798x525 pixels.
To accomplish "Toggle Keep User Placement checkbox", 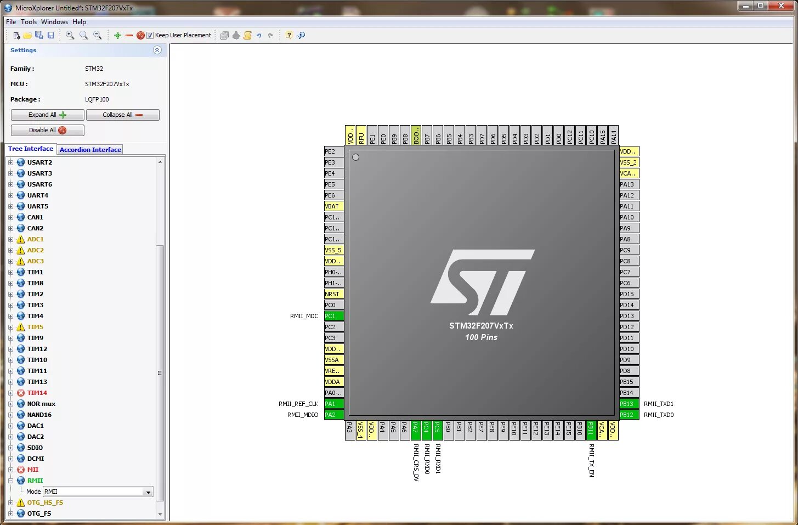I will tap(150, 35).
